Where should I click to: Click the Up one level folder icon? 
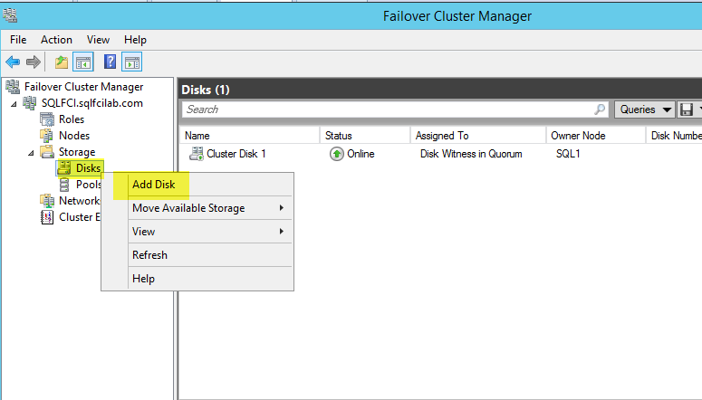point(62,62)
